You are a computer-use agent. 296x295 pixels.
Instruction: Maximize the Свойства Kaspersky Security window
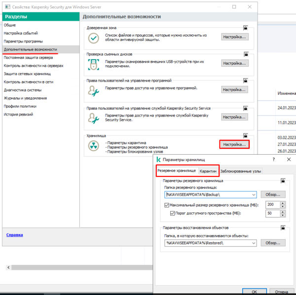[234, 7]
